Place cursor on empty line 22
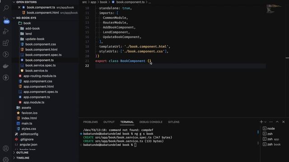The image size is (289, 162). click(181, 66)
